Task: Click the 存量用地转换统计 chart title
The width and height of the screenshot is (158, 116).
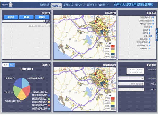Action: point(26,69)
